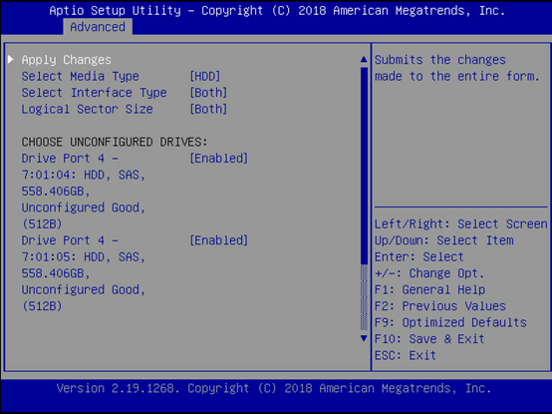The image size is (552, 414).
Task: Click the F10: Save & Exit hint
Action: point(429,339)
